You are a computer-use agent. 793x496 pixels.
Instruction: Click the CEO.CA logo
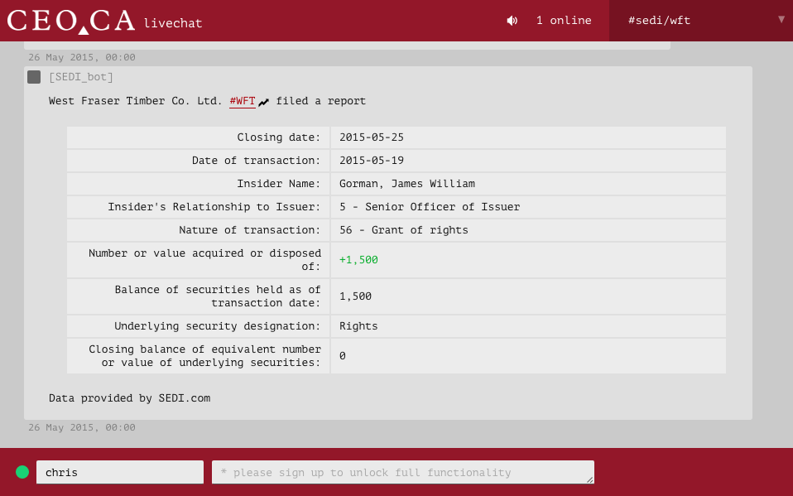pos(71,22)
